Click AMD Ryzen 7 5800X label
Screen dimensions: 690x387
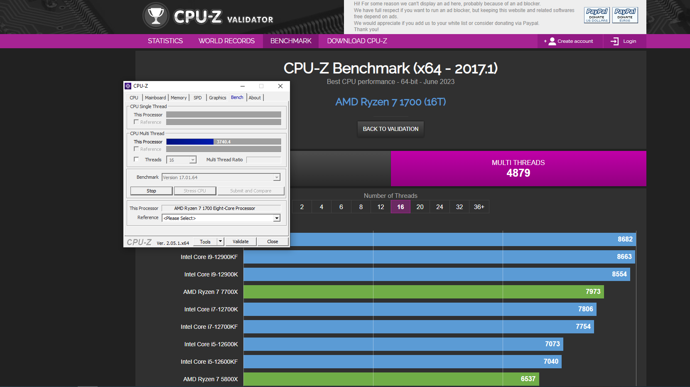211,379
